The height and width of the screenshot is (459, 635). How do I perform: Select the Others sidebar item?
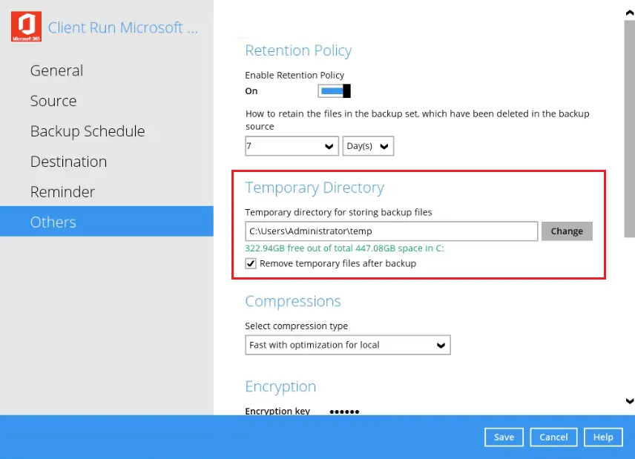(53, 222)
